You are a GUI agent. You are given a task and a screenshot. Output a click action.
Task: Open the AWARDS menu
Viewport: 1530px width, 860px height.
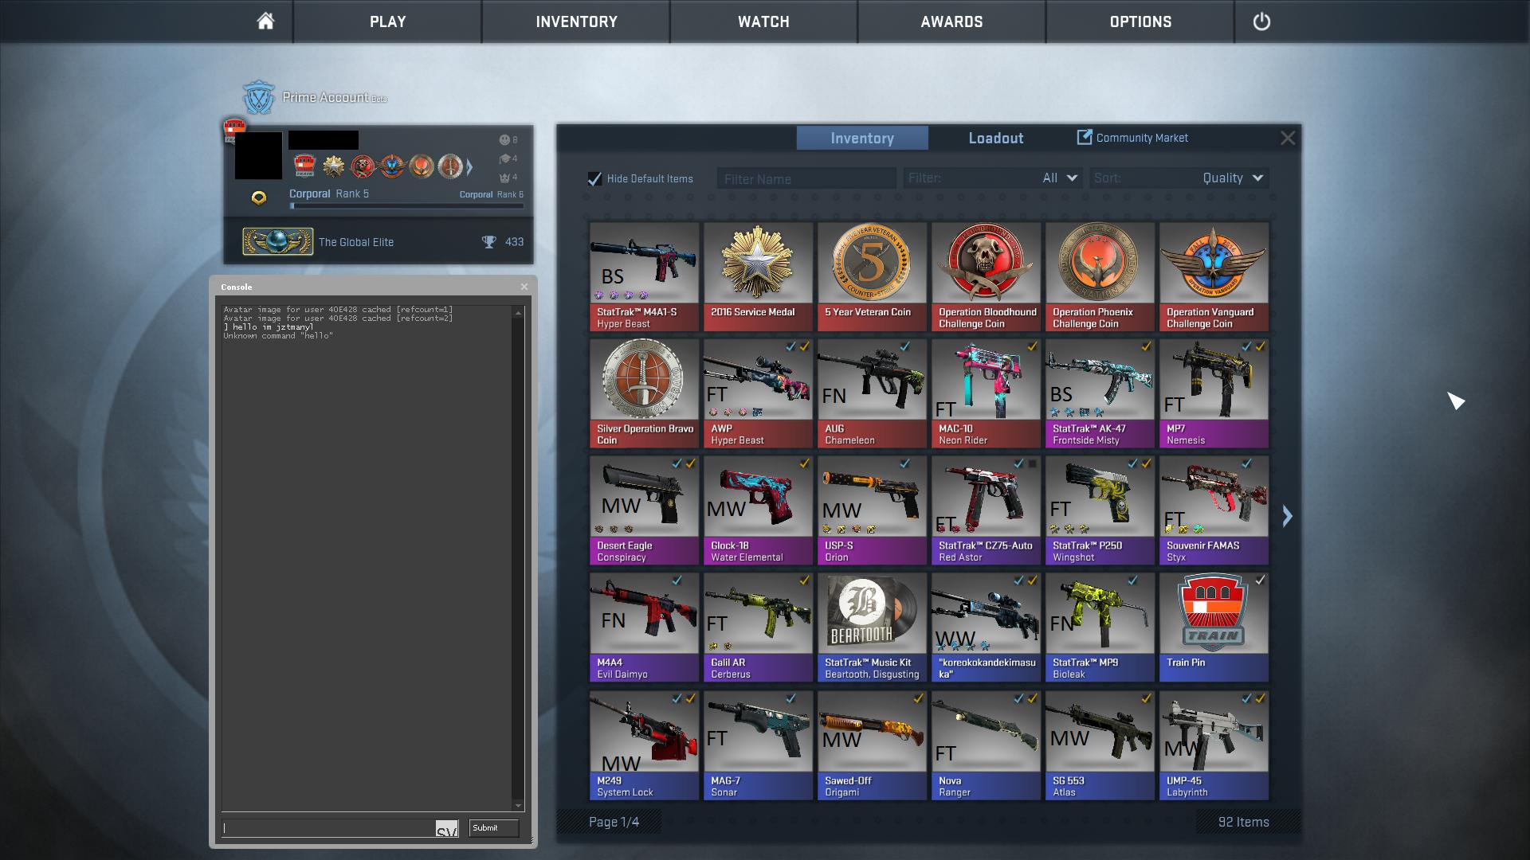(x=951, y=21)
